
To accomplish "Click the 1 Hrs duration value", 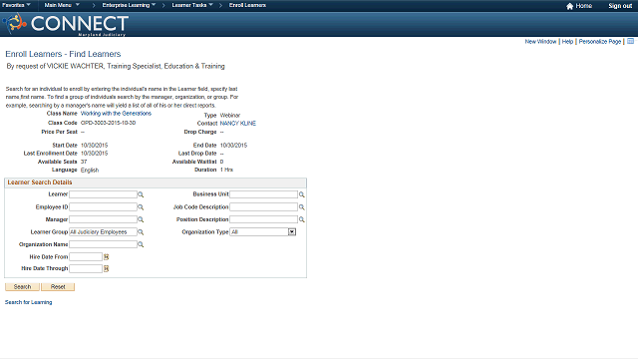I will click(226, 170).
